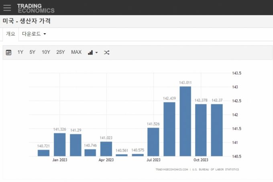273x182 pixels.
Task: Select the 25Y time range
Action: (61, 52)
